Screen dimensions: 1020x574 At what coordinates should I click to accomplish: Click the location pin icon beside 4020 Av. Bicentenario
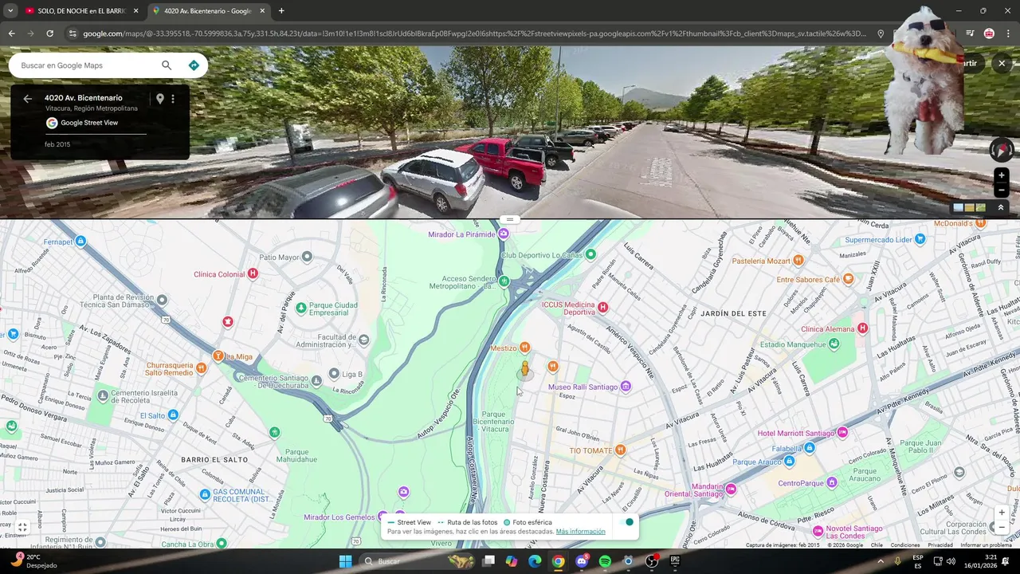tap(159, 99)
